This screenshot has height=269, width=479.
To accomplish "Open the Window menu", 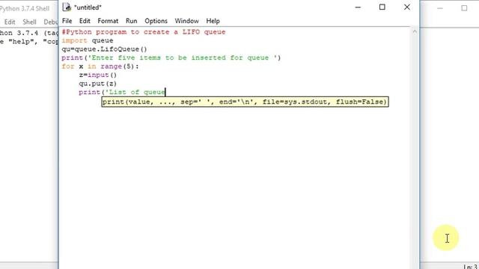I will pyautogui.click(x=186, y=21).
